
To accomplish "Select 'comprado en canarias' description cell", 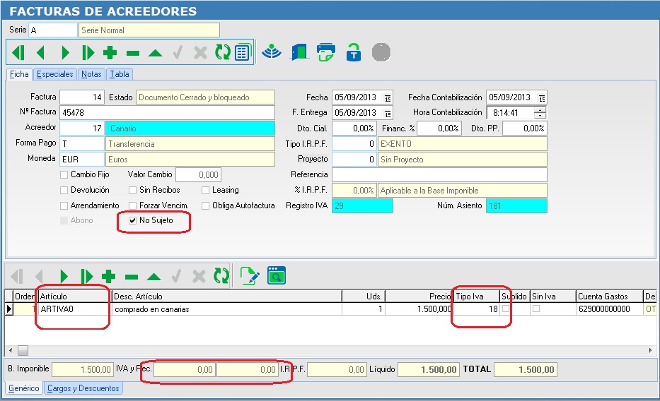I will (227, 309).
